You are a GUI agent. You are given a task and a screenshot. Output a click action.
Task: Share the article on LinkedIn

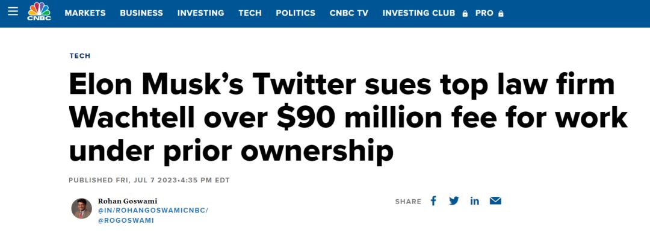[475, 201]
